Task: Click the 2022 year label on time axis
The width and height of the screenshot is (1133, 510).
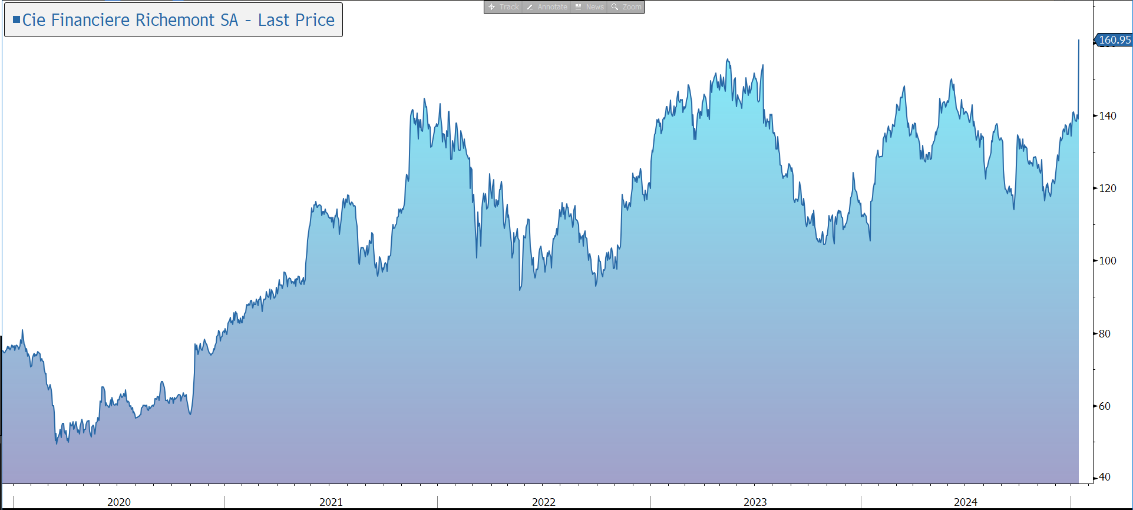Action: [544, 502]
